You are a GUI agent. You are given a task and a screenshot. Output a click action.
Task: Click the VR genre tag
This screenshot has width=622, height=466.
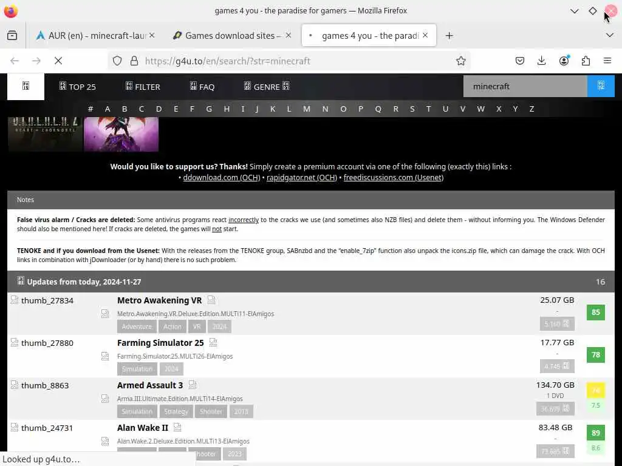click(x=197, y=326)
